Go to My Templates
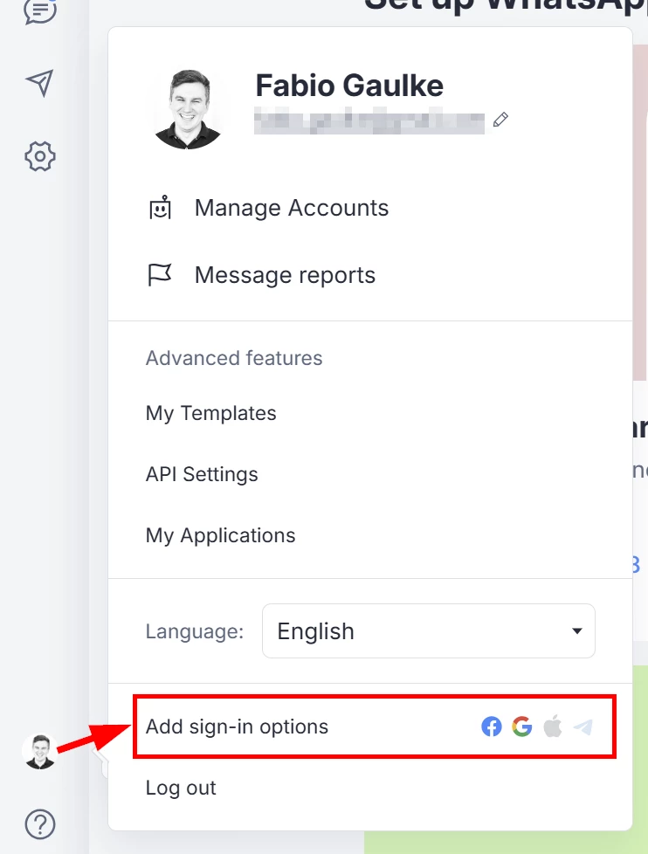648x854 pixels. tap(210, 413)
